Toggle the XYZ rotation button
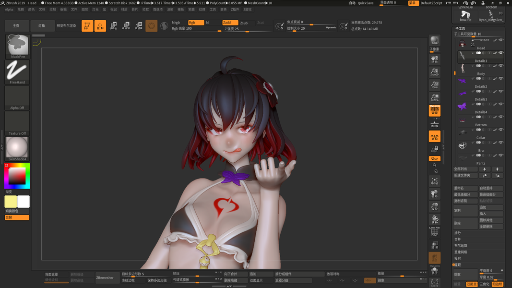This screenshot has height=288, width=512. coord(435,159)
